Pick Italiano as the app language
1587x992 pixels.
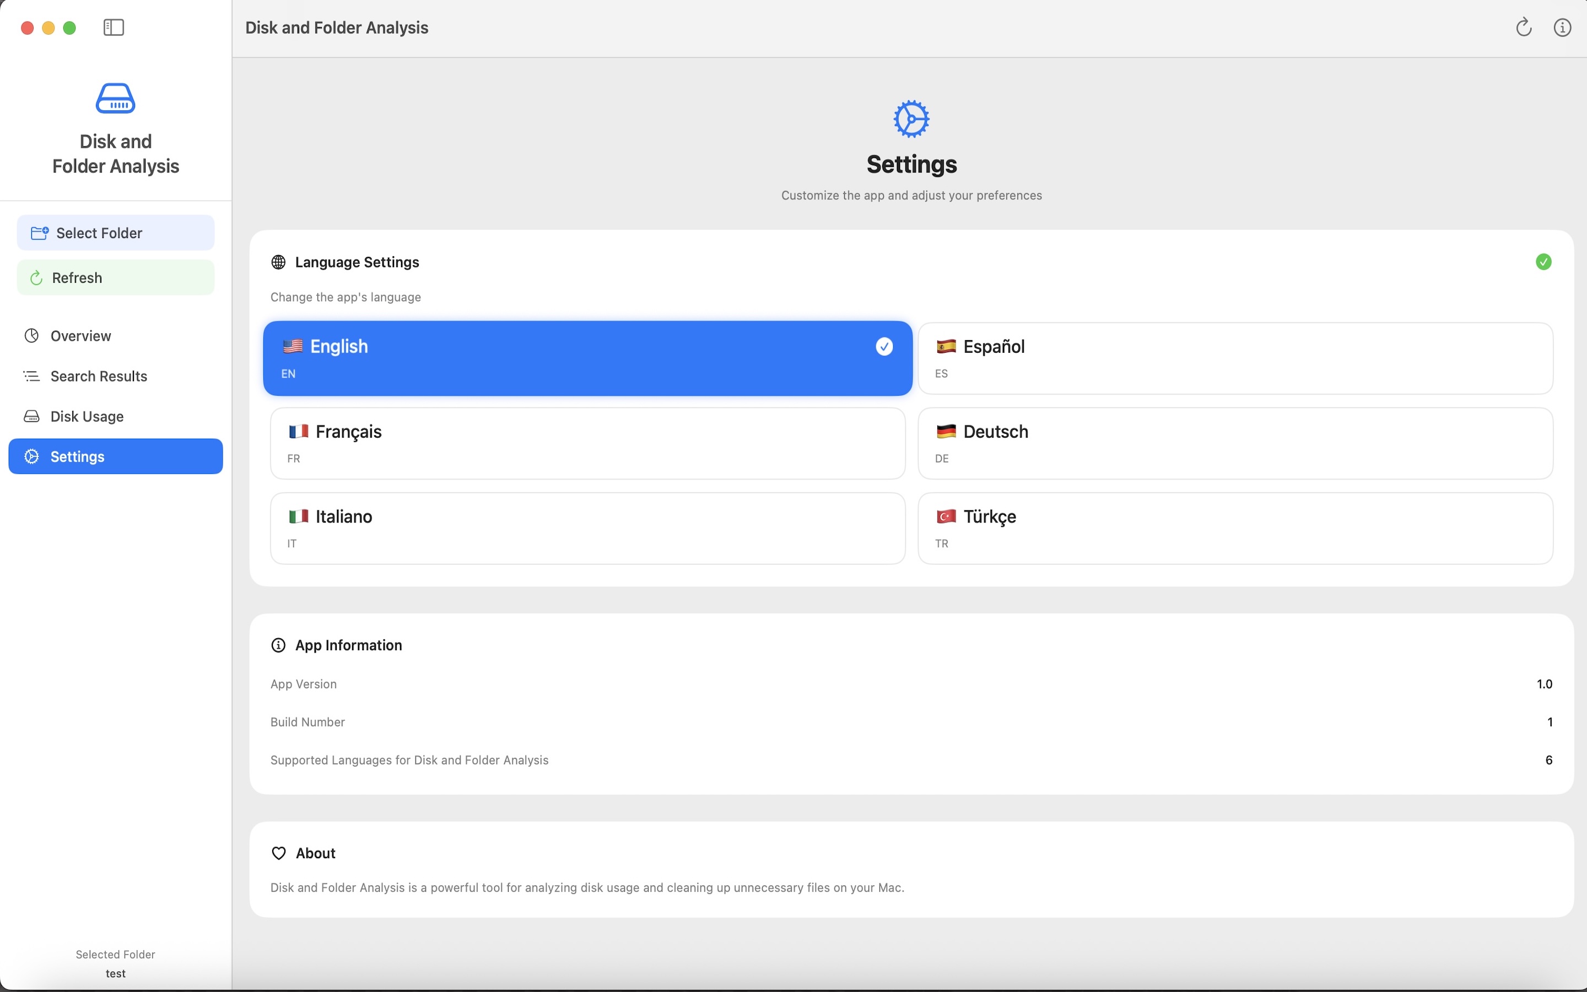(587, 529)
